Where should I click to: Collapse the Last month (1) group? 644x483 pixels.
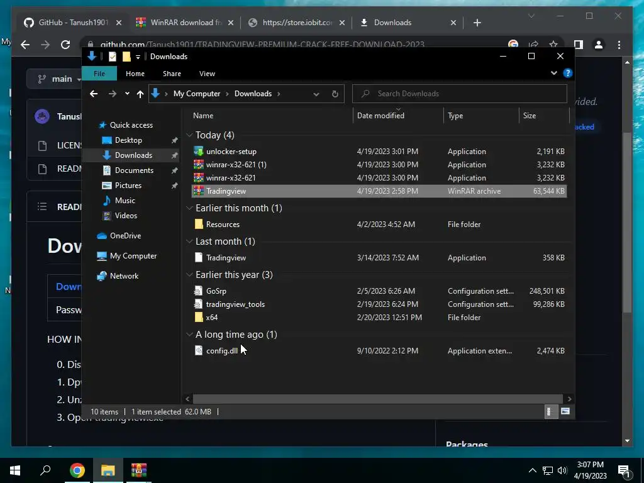click(x=189, y=241)
